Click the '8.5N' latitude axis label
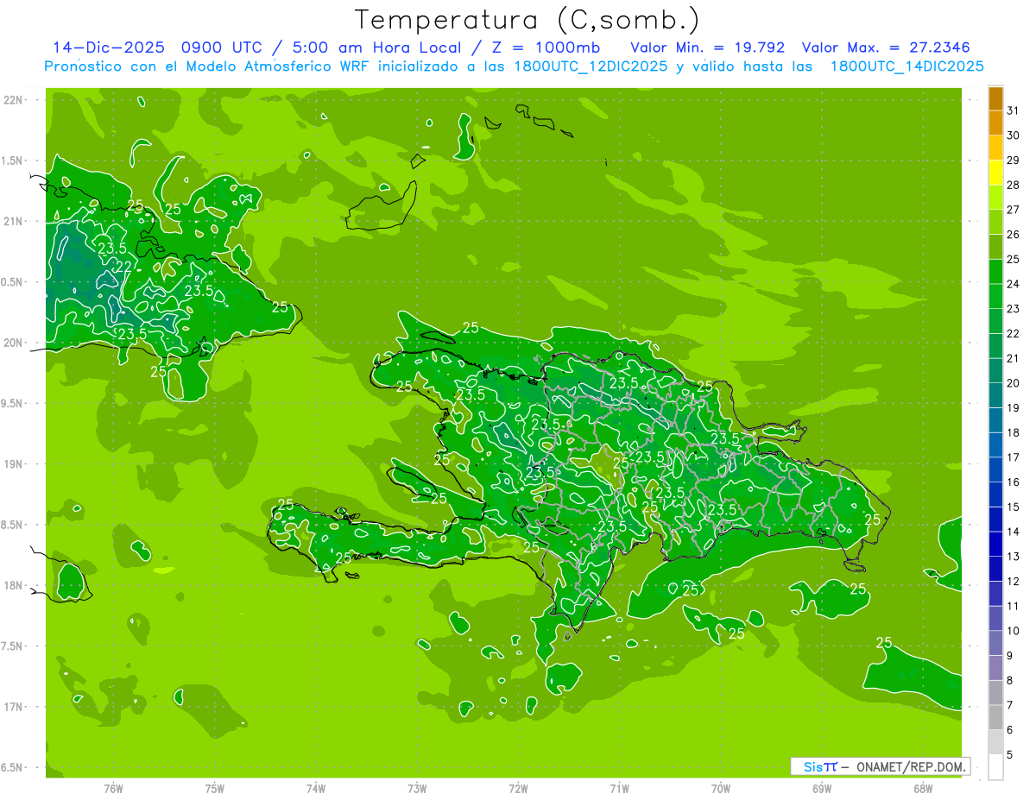 (x=13, y=525)
